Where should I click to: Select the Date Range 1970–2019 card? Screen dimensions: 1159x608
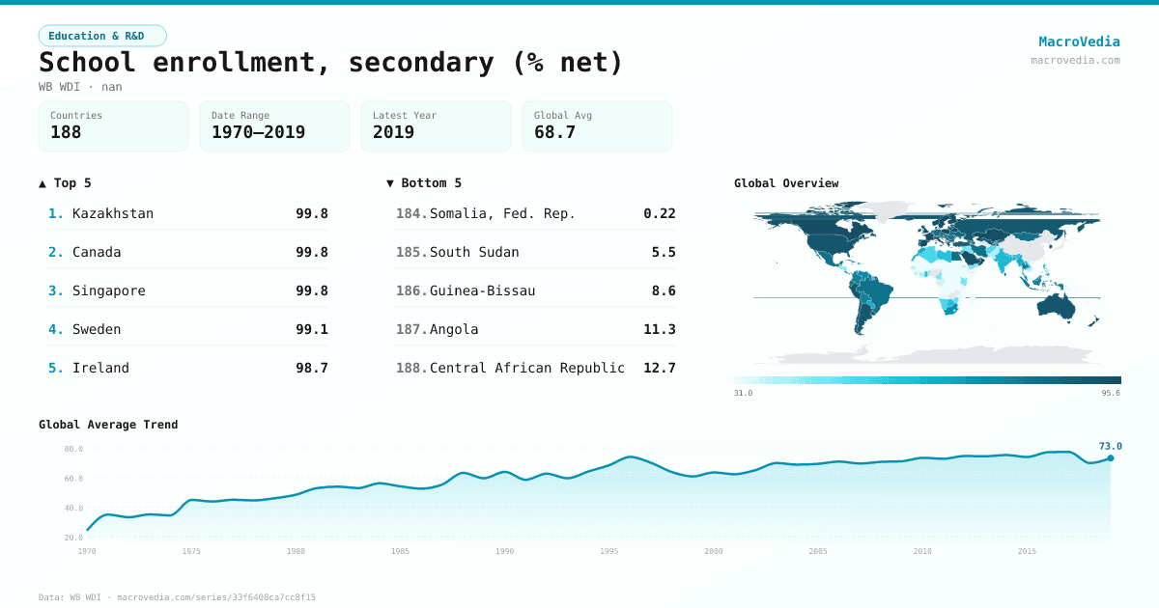coord(274,126)
